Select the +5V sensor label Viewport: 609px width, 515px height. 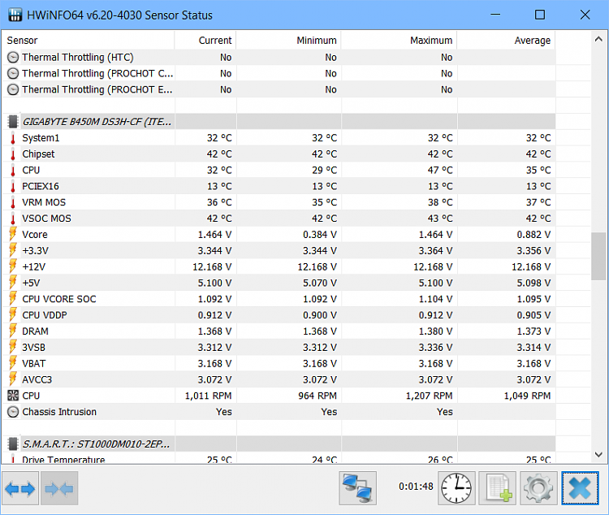(31, 283)
